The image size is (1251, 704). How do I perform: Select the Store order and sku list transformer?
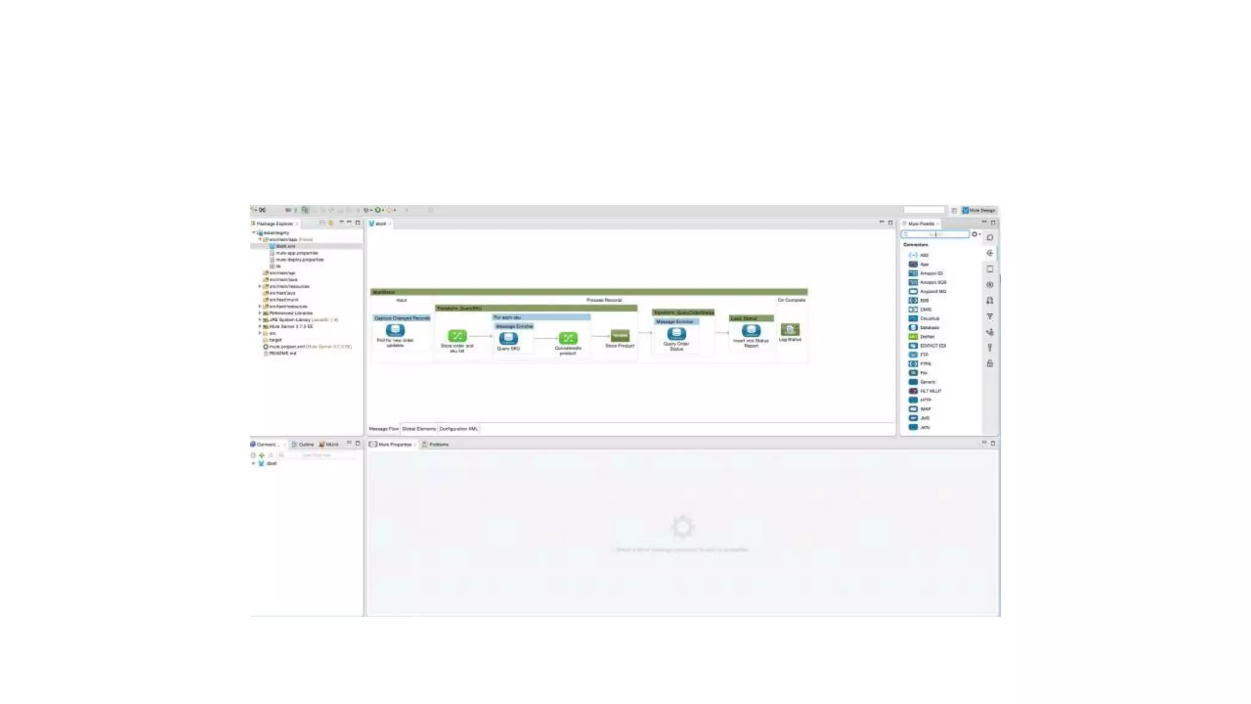coord(457,335)
